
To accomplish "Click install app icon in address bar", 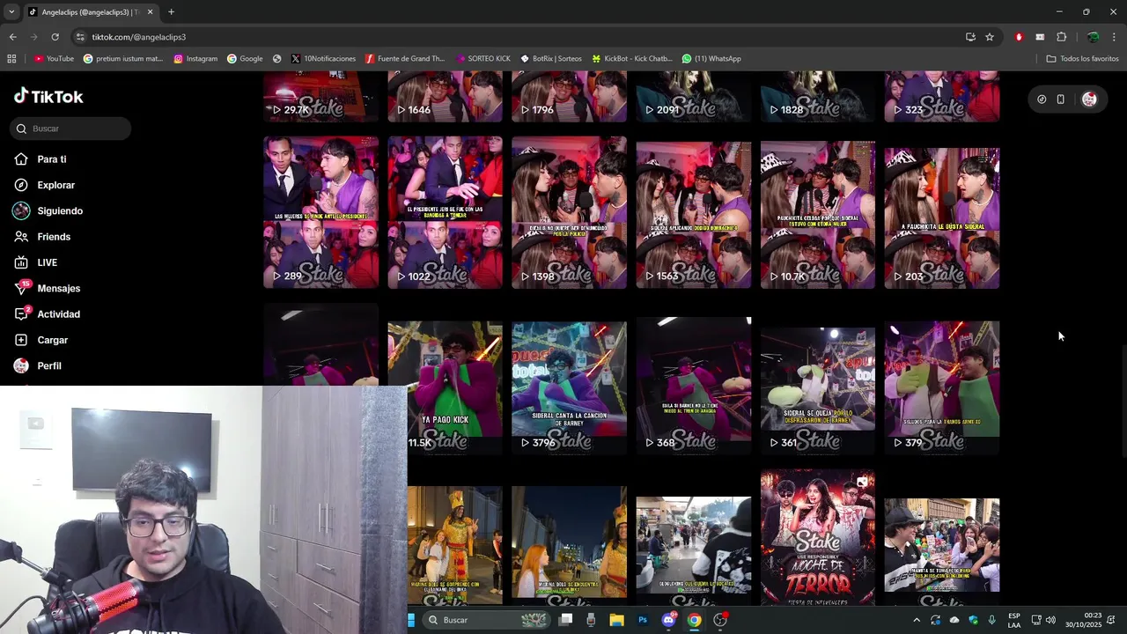I will pyautogui.click(x=970, y=37).
